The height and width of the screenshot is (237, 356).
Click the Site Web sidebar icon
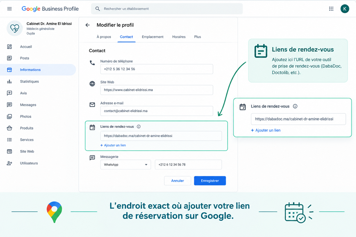pyautogui.click(x=9, y=151)
